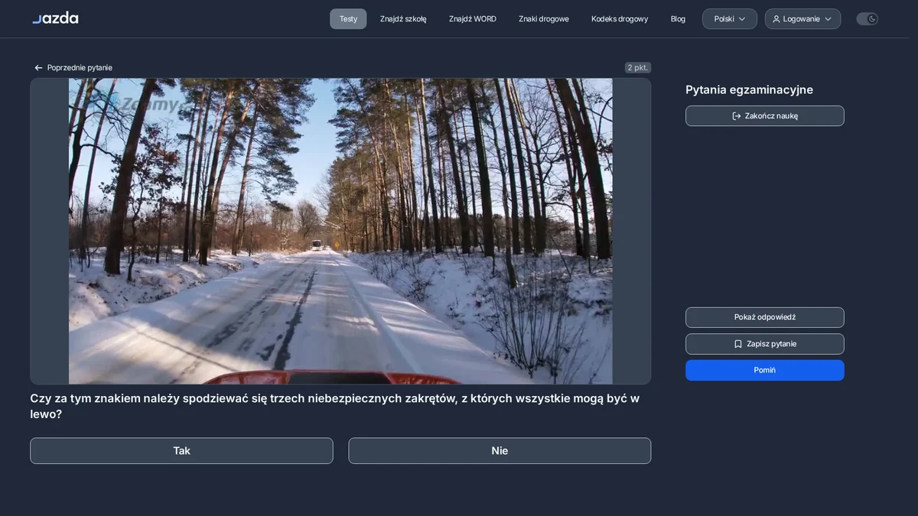Click the question text about trzech niebezpiecznych zakrętów
The height and width of the screenshot is (516, 918).
pyautogui.click(x=334, y=406)
